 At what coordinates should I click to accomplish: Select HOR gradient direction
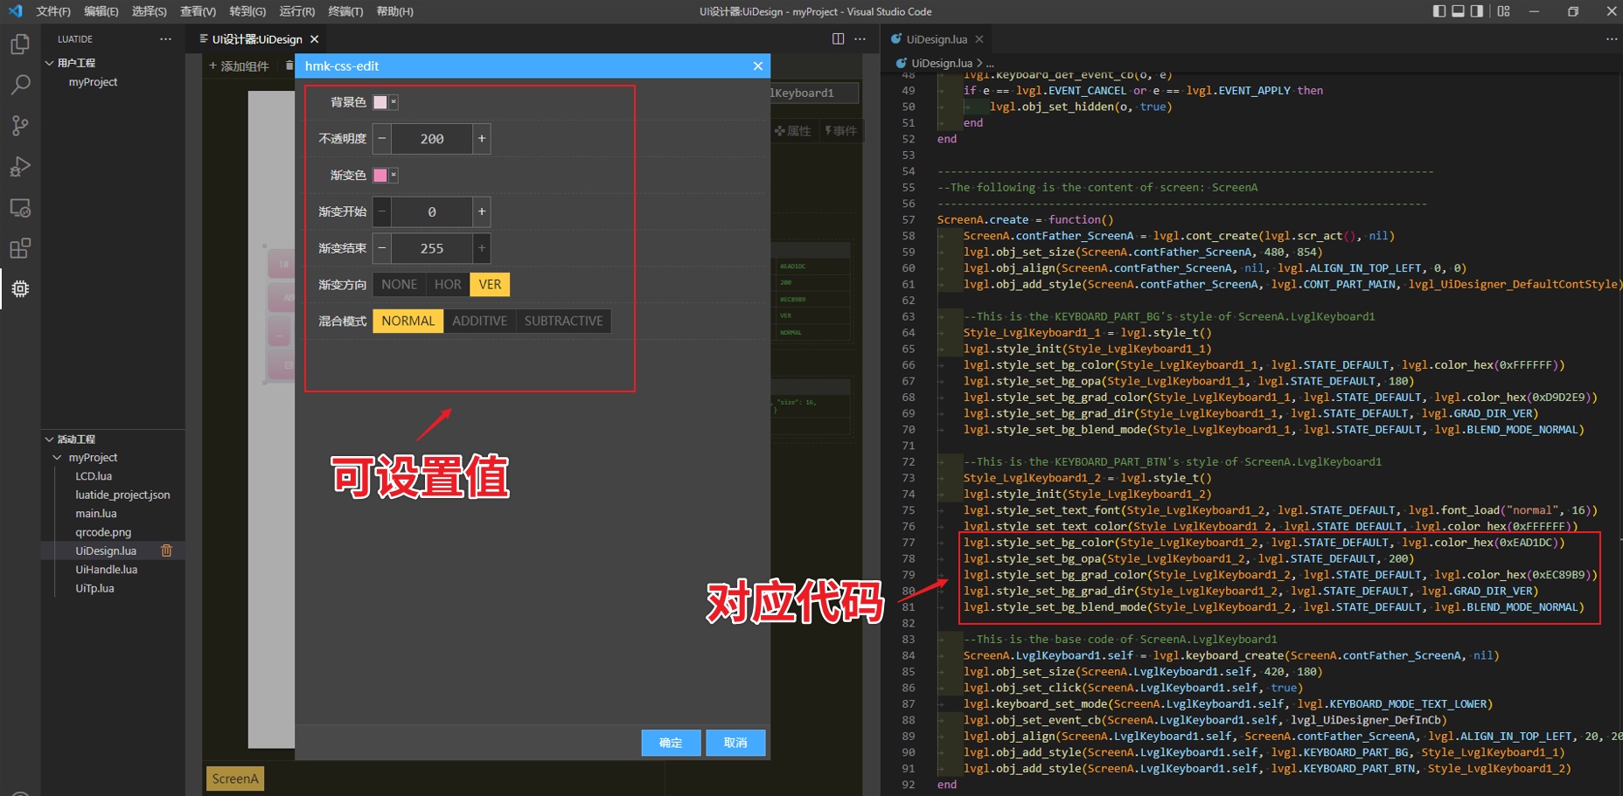point(448,285)
